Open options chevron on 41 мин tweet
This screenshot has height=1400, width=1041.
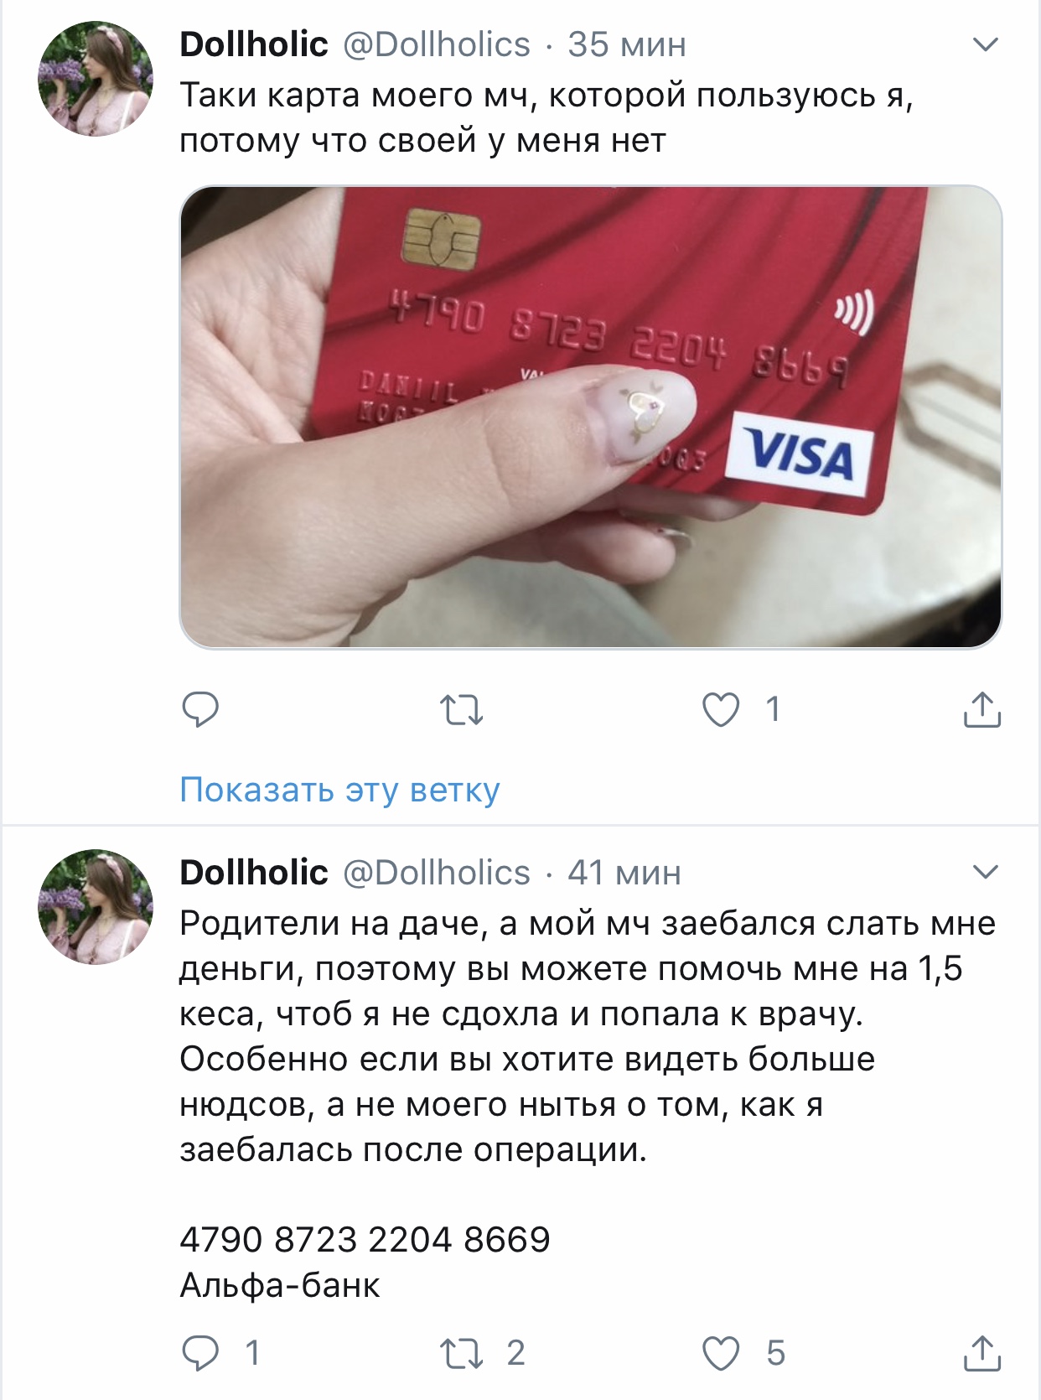pos(986,872)
